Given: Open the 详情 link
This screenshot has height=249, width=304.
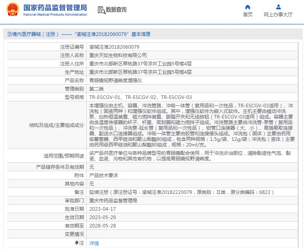Looking at the screenshot, I should (94, 243).
